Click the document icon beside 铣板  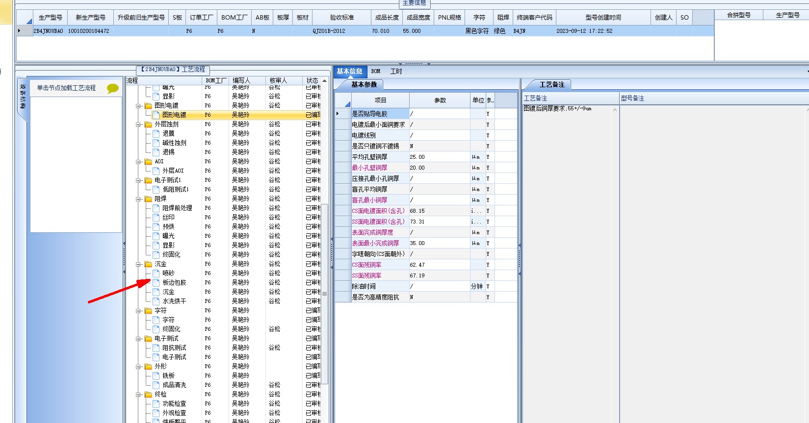156,375
